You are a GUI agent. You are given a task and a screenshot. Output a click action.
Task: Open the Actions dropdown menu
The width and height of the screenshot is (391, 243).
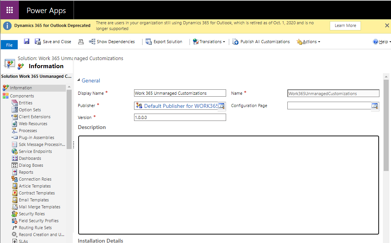pos(308,42)
